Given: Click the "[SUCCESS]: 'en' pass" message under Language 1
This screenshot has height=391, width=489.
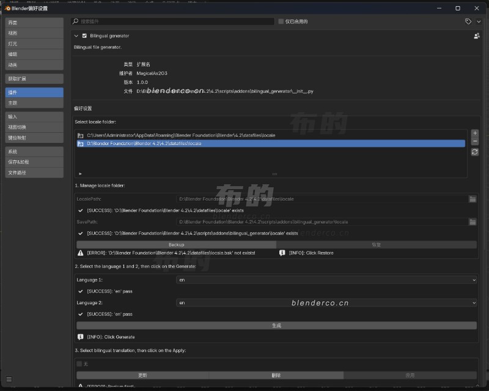Looking at the screenshot, I should tap(110, 291).
